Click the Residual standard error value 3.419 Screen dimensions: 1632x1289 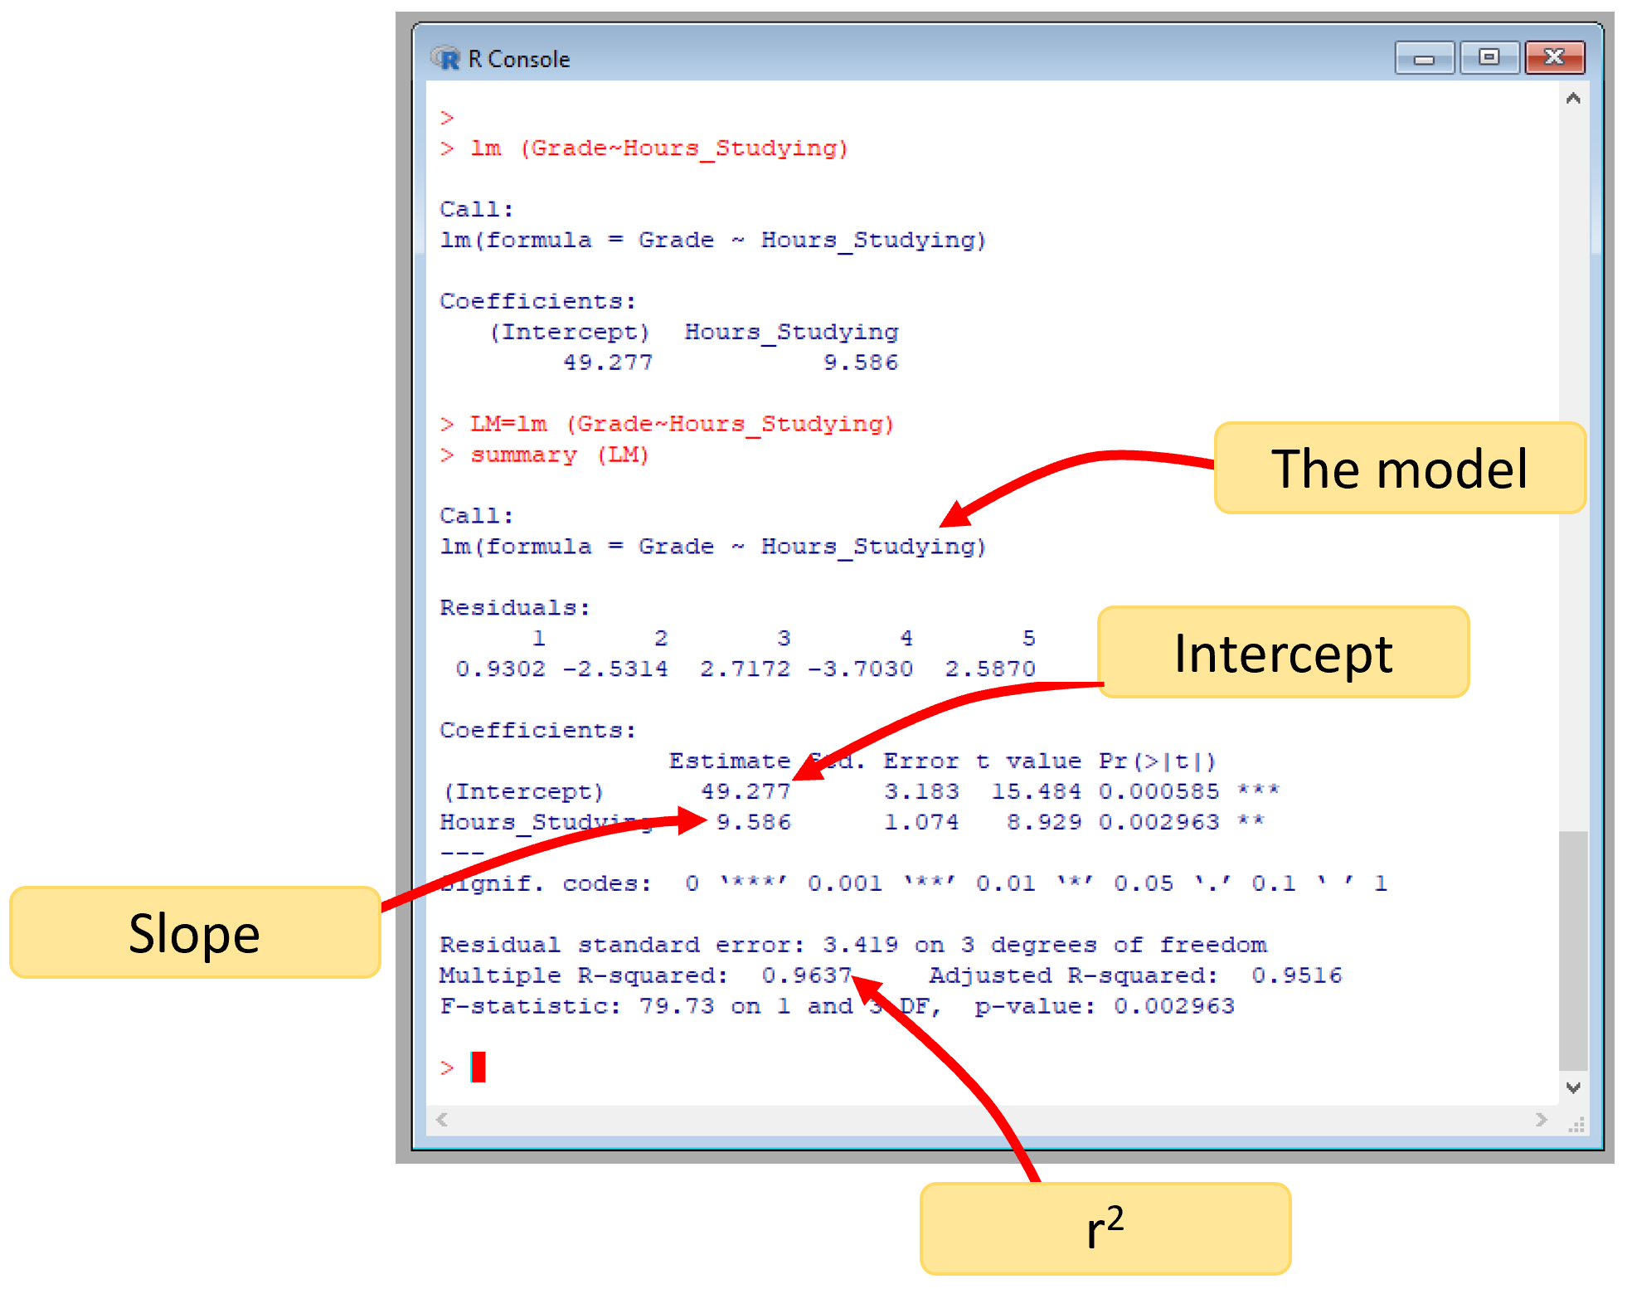[x=861, y=946]
